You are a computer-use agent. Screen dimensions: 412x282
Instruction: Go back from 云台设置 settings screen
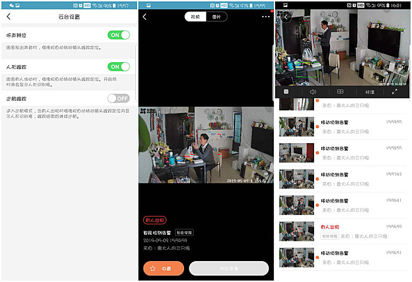point(9,17)
